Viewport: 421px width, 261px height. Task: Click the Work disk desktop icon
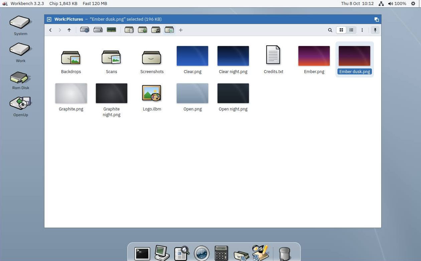[21, 49]
